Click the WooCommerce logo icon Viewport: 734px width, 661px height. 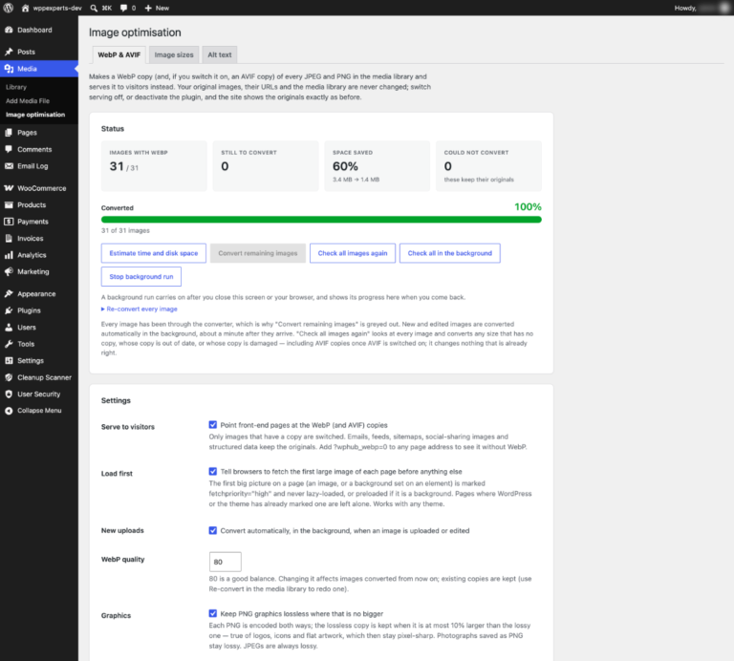click(x=9, y=188)
